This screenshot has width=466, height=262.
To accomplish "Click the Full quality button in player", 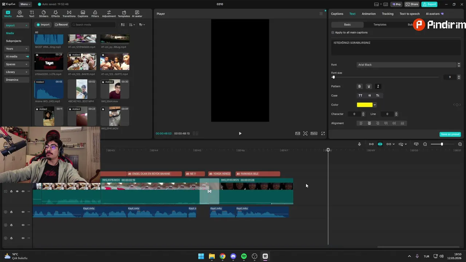I will pos(297,134).
